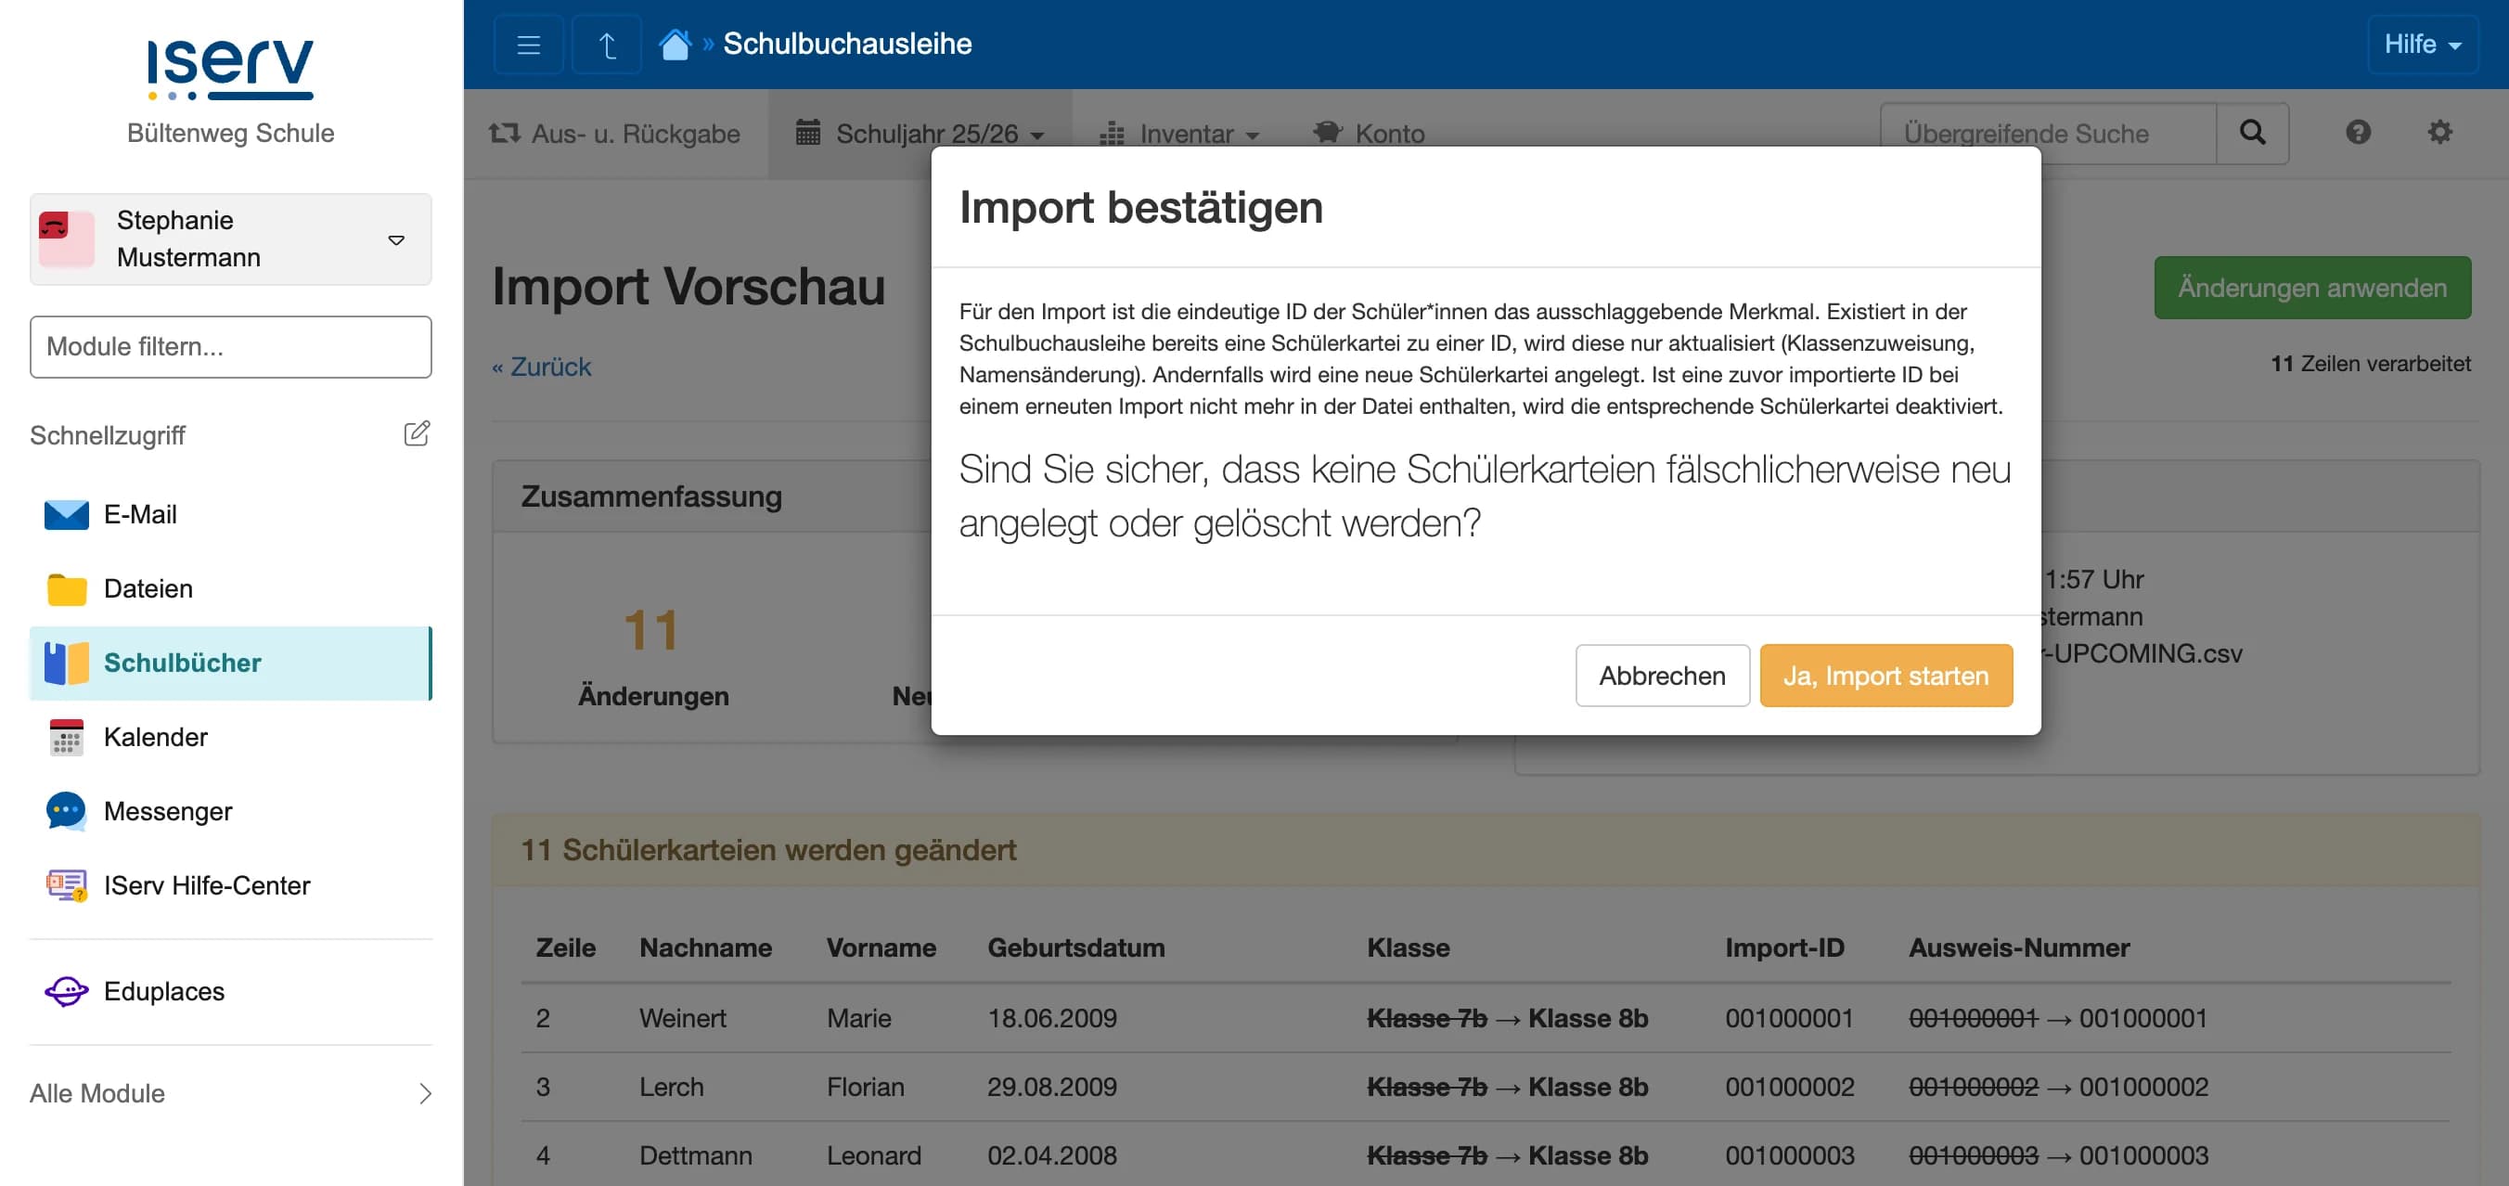
Task: Confirm with Ja, Import starten
Action: point(1885,675)
